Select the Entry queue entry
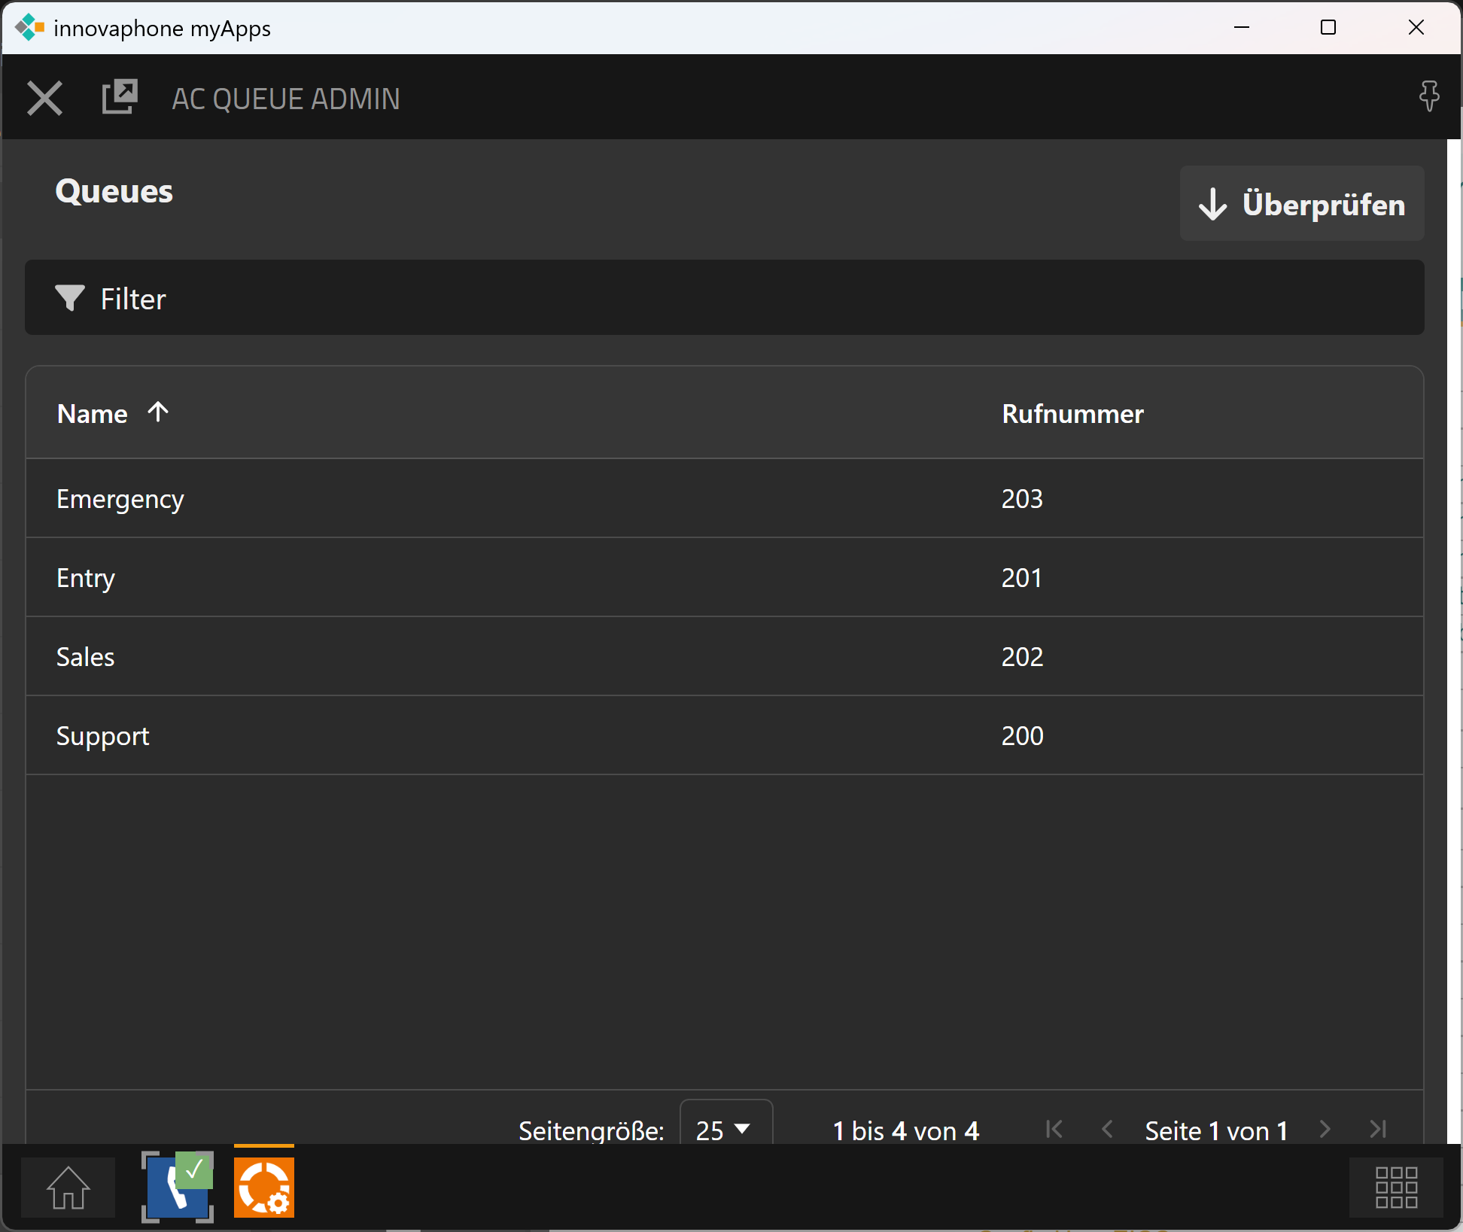 86,578
